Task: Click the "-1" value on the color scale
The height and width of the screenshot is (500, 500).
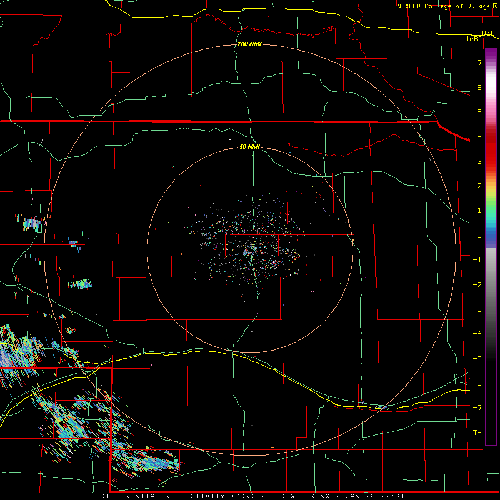Action: (x=477, y=260)
